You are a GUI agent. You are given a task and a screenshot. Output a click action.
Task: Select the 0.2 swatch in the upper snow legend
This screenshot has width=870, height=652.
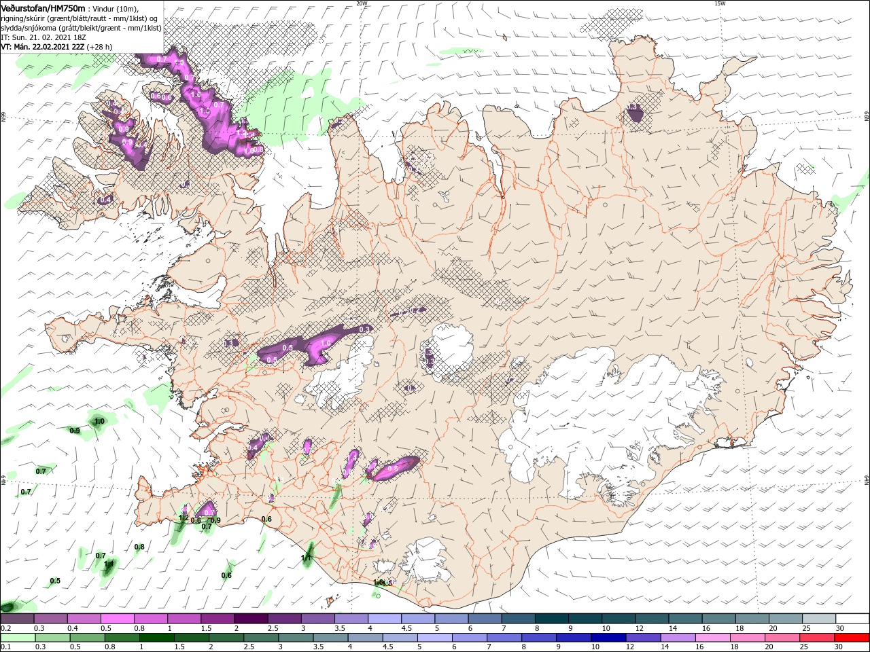17,619
